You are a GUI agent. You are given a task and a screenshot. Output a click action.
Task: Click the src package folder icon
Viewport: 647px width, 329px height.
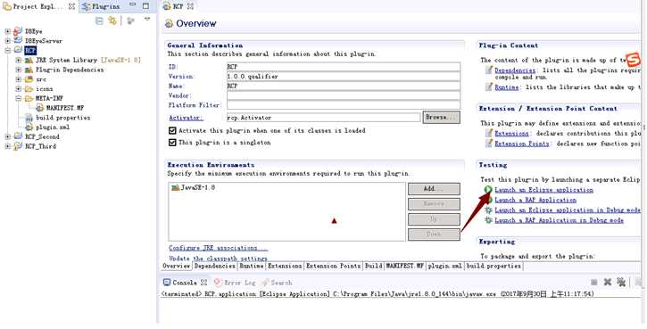point(29,79)
